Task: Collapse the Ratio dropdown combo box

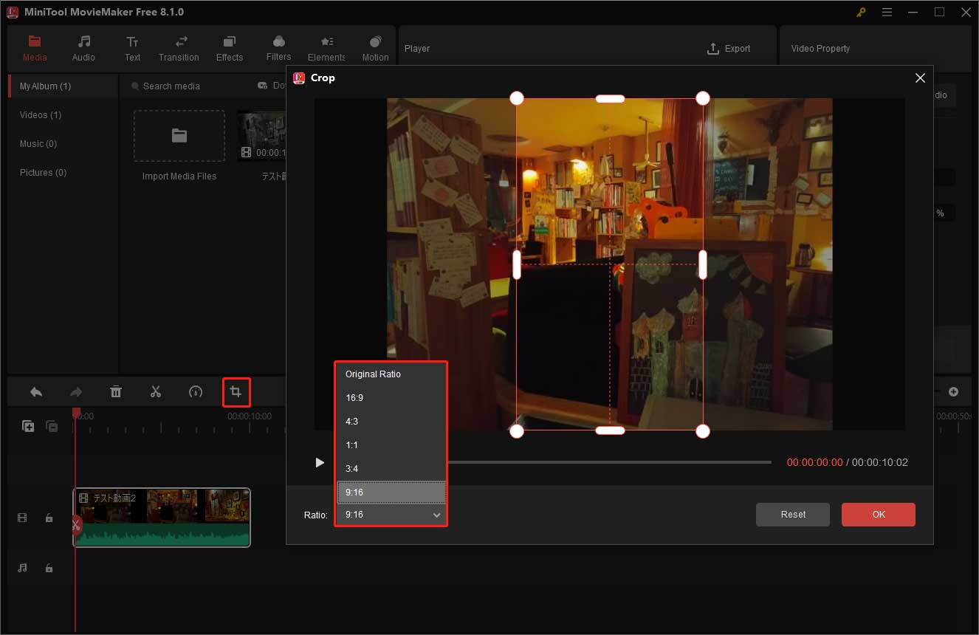Action: point(391,515)
